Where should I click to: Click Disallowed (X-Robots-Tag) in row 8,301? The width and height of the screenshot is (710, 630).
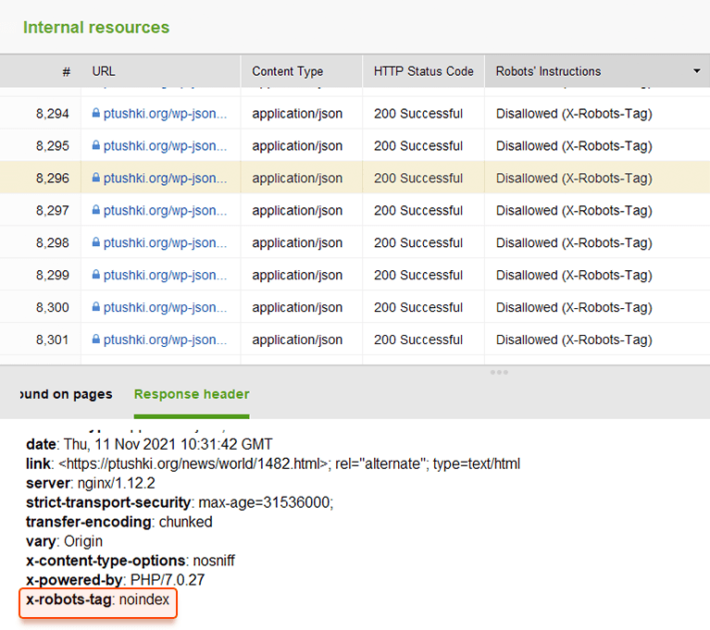(574, 340)
